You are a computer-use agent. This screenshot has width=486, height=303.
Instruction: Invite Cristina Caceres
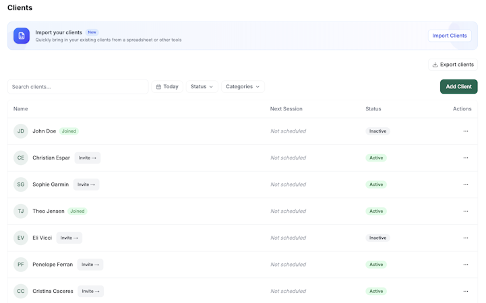[x=90, y=292]
